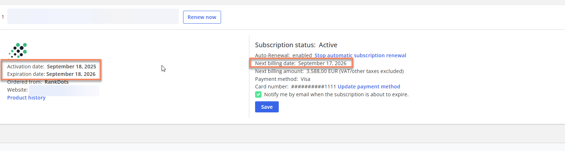Stop automatic subscription renewal

point(360,55)
